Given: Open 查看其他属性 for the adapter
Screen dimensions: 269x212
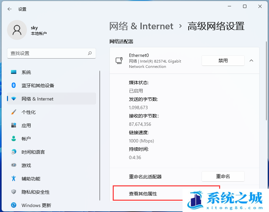Looking at the screenshot, I should (x=143, y=193).
